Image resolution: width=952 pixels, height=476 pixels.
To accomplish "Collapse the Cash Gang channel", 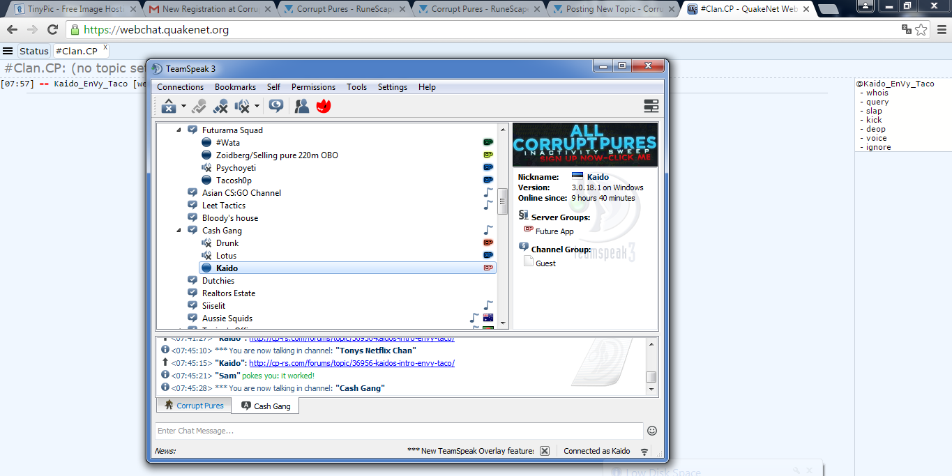I will 179,230.
